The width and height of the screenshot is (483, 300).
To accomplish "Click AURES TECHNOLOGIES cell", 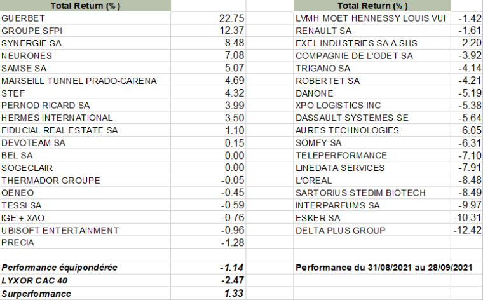I will 372,131.
